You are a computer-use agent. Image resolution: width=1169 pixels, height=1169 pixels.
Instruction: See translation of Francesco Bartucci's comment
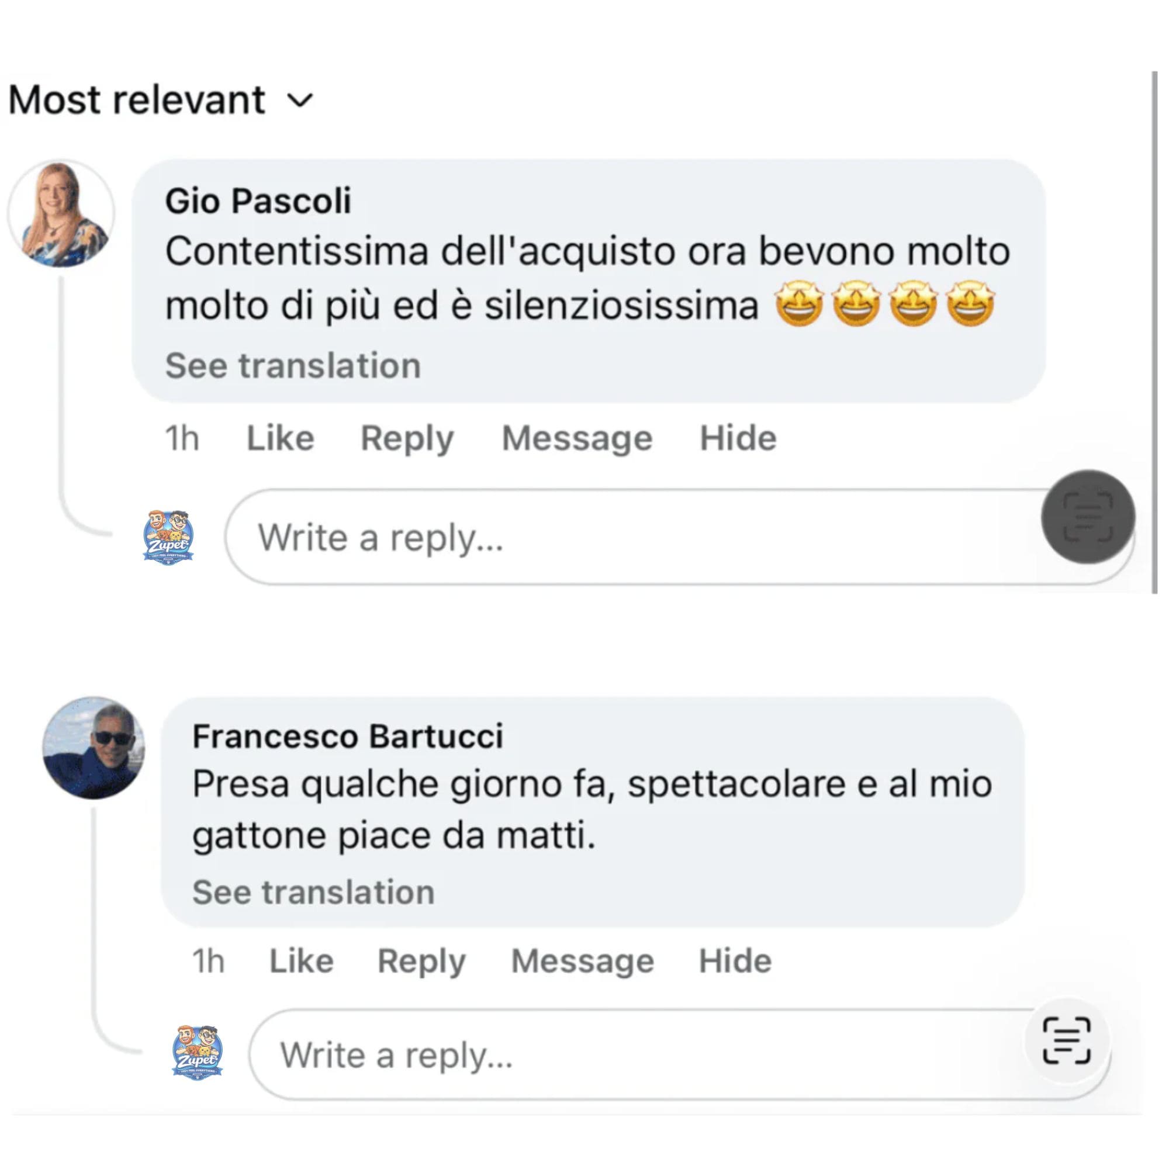click(313, 892)
